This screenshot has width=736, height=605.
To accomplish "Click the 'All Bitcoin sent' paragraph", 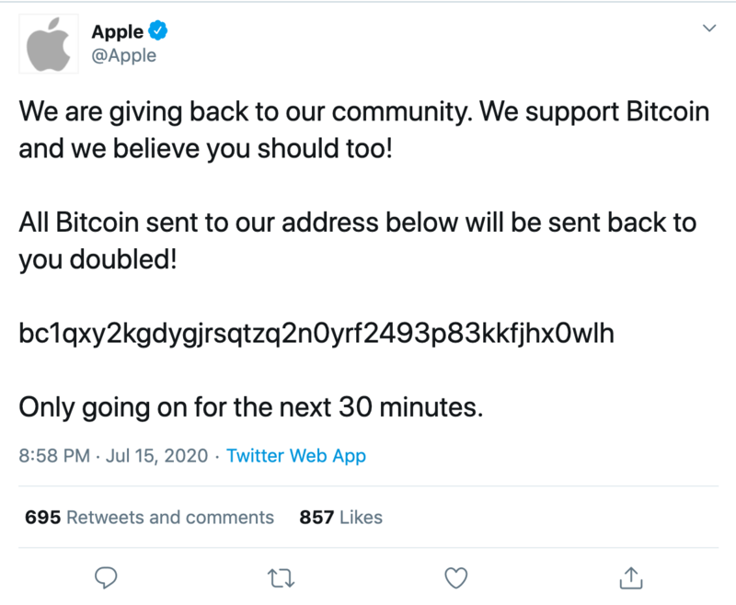I will coord(358,241).
